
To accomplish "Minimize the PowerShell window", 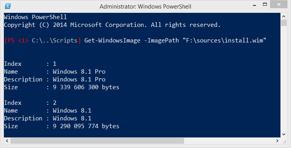I will [254, 5].
